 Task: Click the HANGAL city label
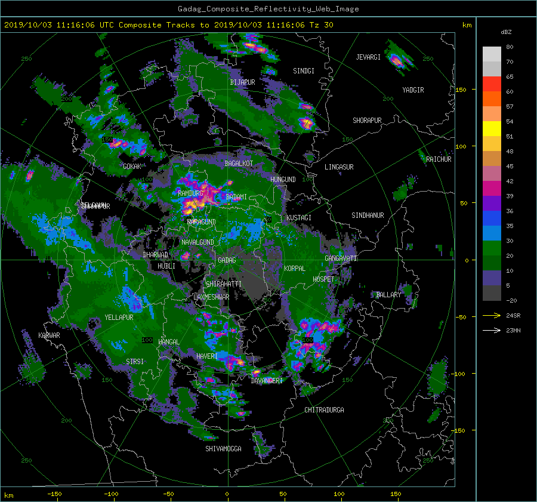click(169, 342)
